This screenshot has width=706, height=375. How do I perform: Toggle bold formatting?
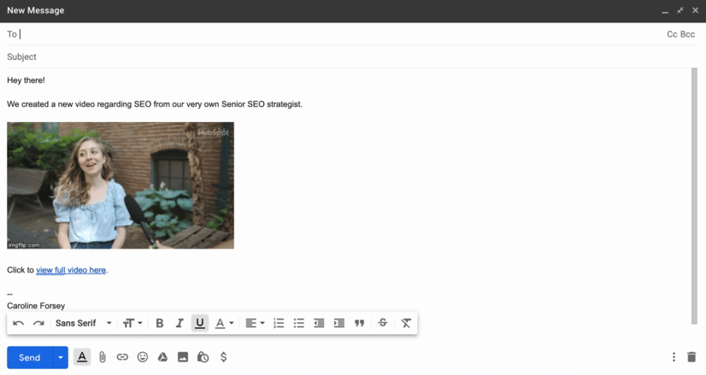[x=160, y=323]
